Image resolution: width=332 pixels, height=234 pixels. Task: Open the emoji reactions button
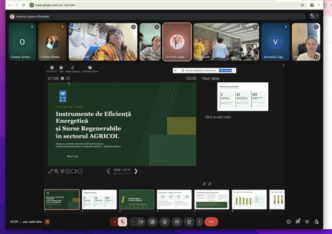[165, 222]
